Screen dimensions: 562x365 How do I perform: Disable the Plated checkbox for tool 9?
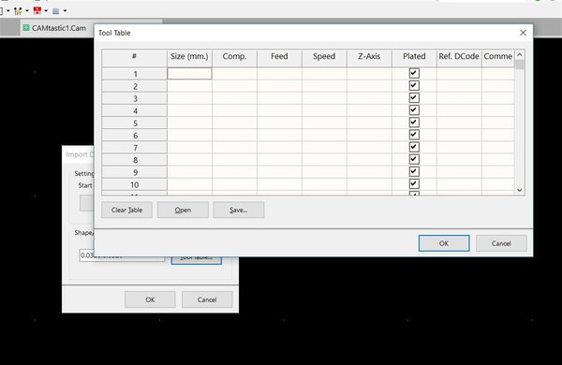coord(414,171)
